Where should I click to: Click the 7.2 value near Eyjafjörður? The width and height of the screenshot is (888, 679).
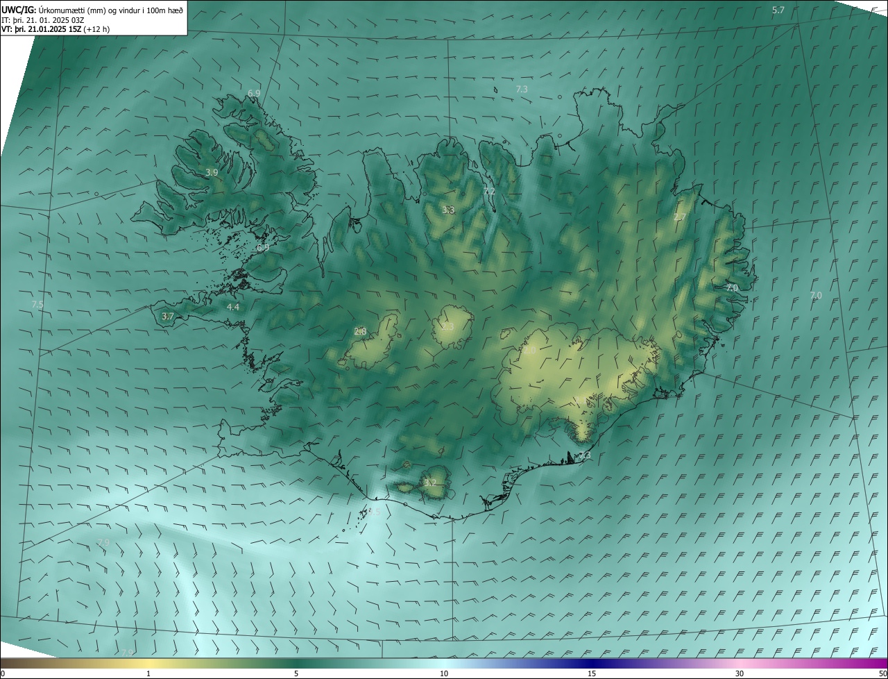489,192
